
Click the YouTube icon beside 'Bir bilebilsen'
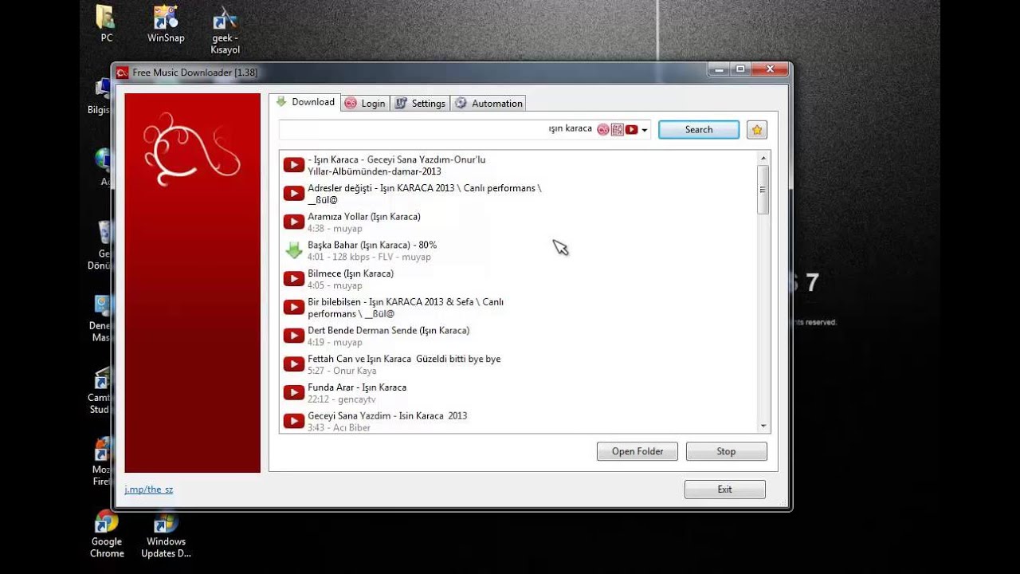pyautogui.click(x=294, y=307)
